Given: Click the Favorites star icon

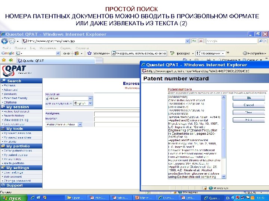Looking at the screenshot, I should (x=4, y=60).
